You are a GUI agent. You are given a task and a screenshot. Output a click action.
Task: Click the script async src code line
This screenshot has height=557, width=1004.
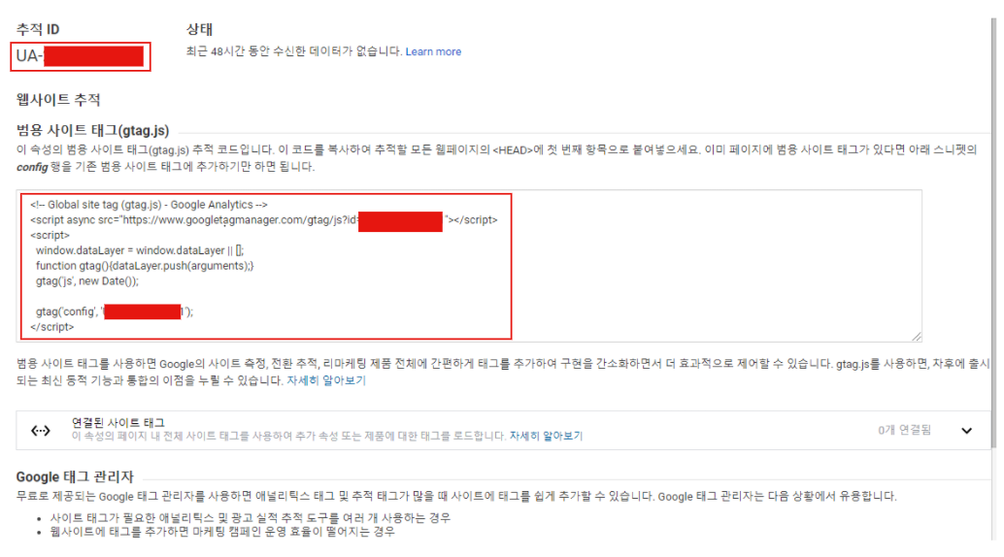[x=263, y=220]
